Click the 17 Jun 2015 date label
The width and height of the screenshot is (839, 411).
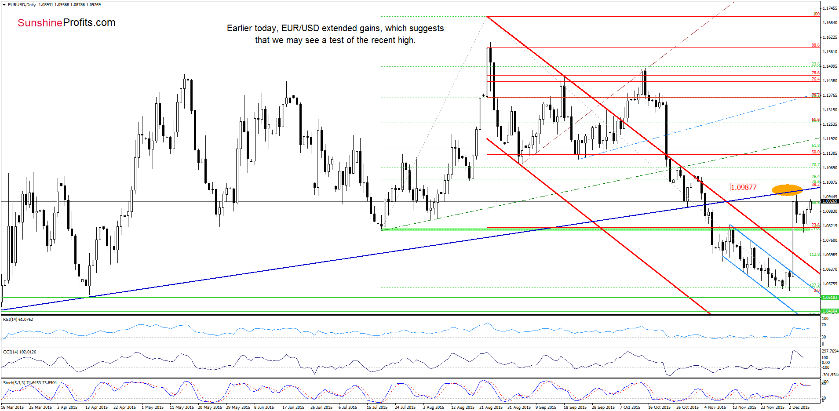tap(293, 407)
